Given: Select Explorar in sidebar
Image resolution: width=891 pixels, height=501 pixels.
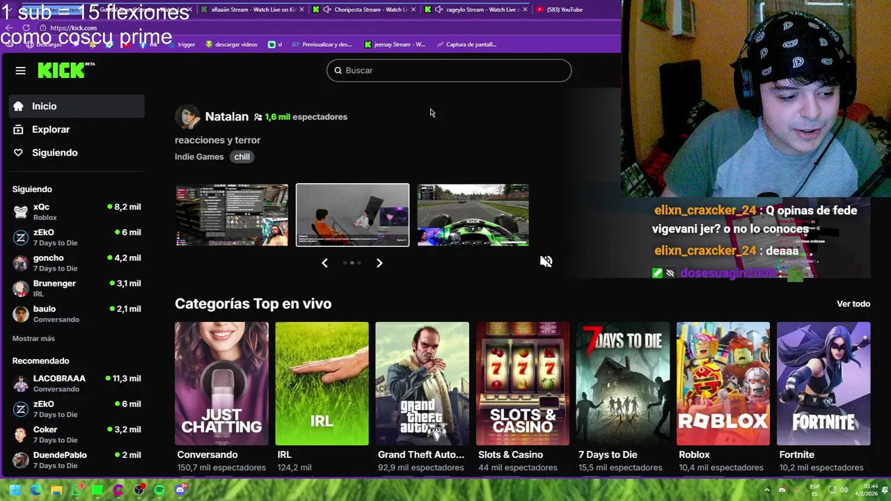Looking at the screenshot, I should [77, 129].
